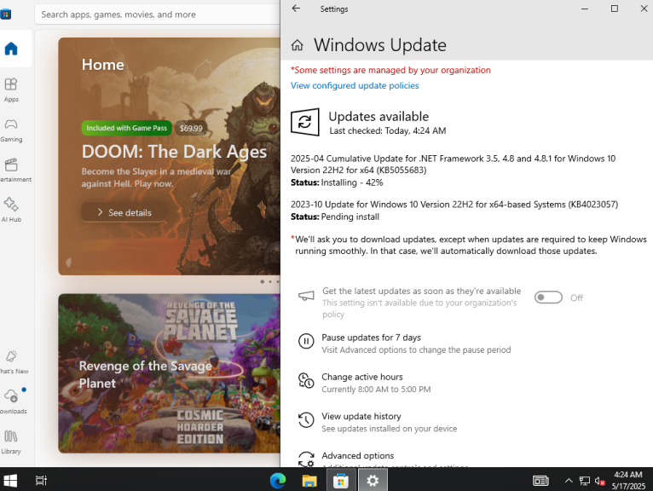The image size is (653, 491).
Task: Show hidden system tray icons
Action: [569, 481]
